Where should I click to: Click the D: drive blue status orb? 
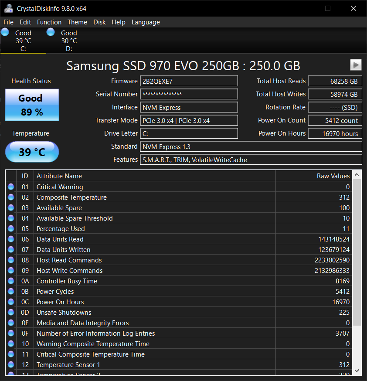pos(51,32)
